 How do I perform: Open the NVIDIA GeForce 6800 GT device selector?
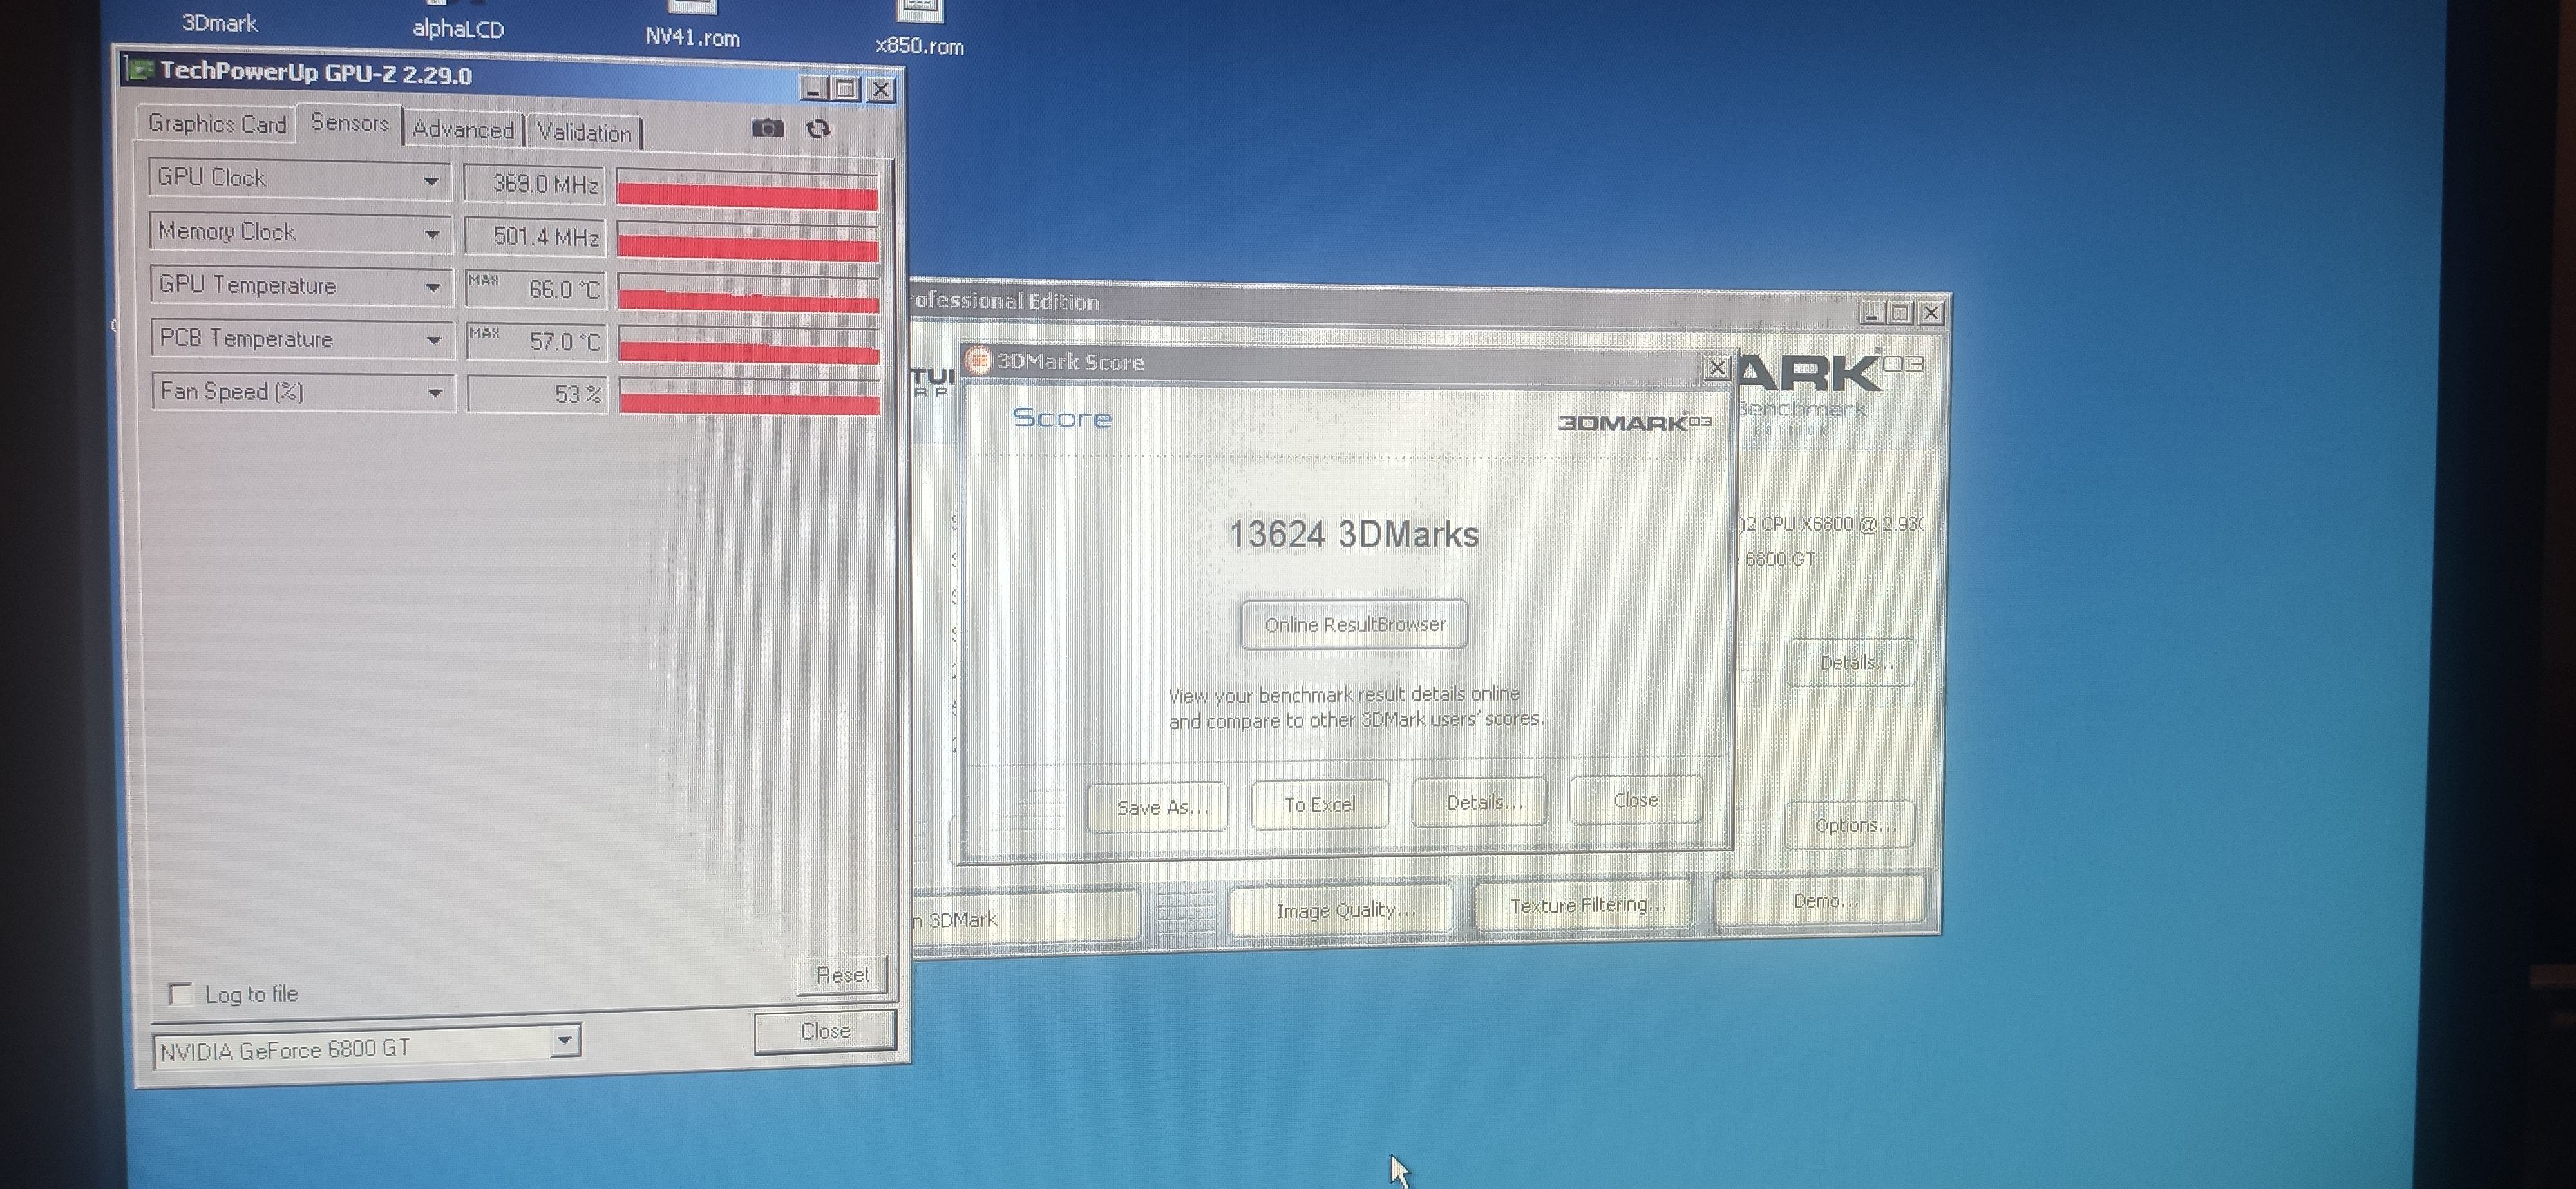coord(366,1047)
